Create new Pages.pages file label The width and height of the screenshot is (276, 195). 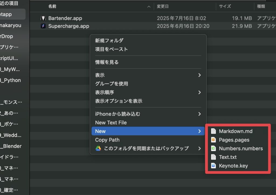[x=234, y=140]
